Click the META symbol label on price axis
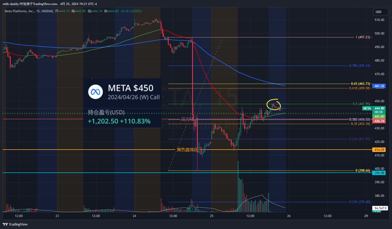The height and width of the screenshot is (229, 392). click(x=367, y=108)
